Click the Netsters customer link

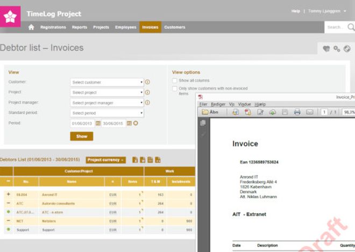pyautogui.click(x=48, y=221)
